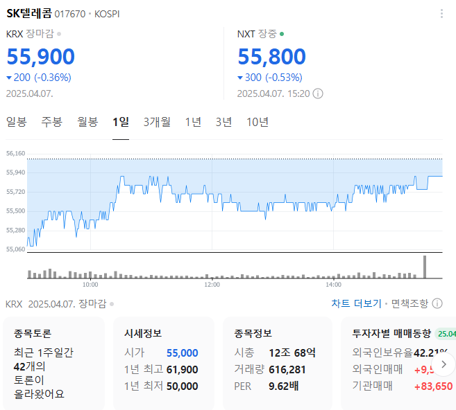Select the 1일 chart tab
Viewport: 456px width, 410px height.
(x=121, y=122)
